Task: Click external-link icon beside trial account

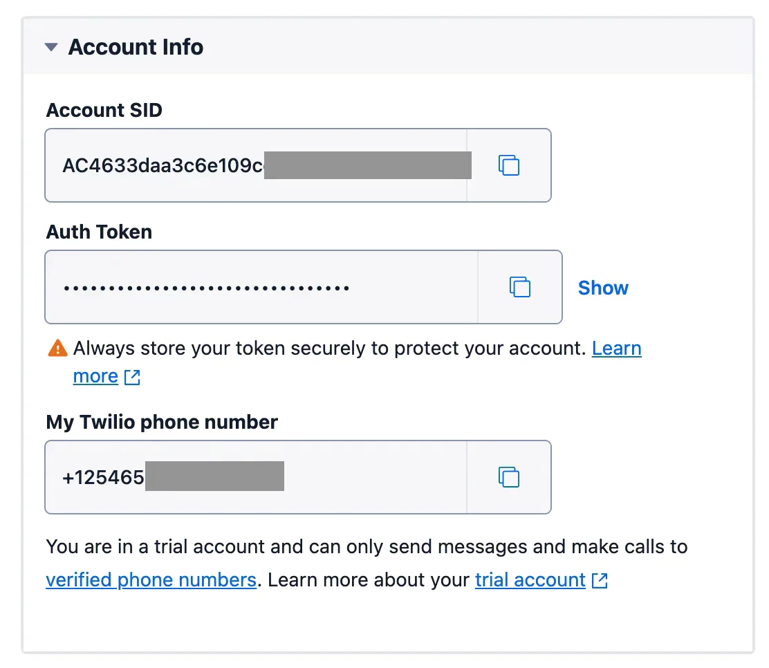Action: pyautogui.click(x=600, y=580)
